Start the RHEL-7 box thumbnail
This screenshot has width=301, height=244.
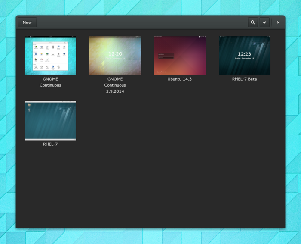tap(50, 121)
